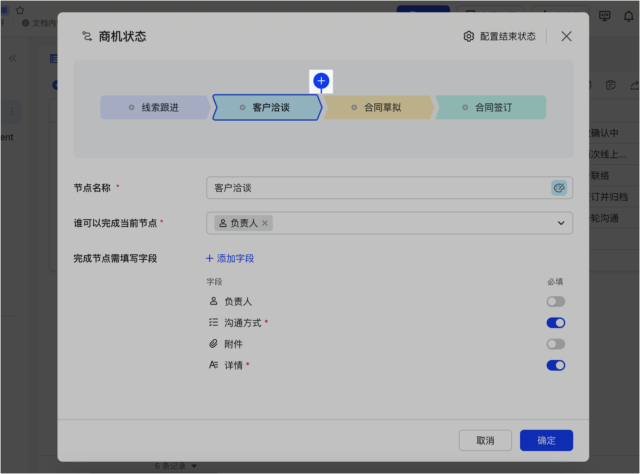Click the 附件 field row
The image size is (640, 474).
point(387,344)
